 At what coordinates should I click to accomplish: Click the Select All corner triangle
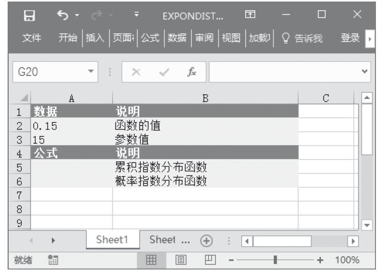point(21,101)
